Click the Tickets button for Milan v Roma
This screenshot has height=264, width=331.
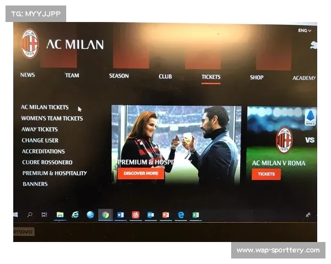tap(266, 174)
